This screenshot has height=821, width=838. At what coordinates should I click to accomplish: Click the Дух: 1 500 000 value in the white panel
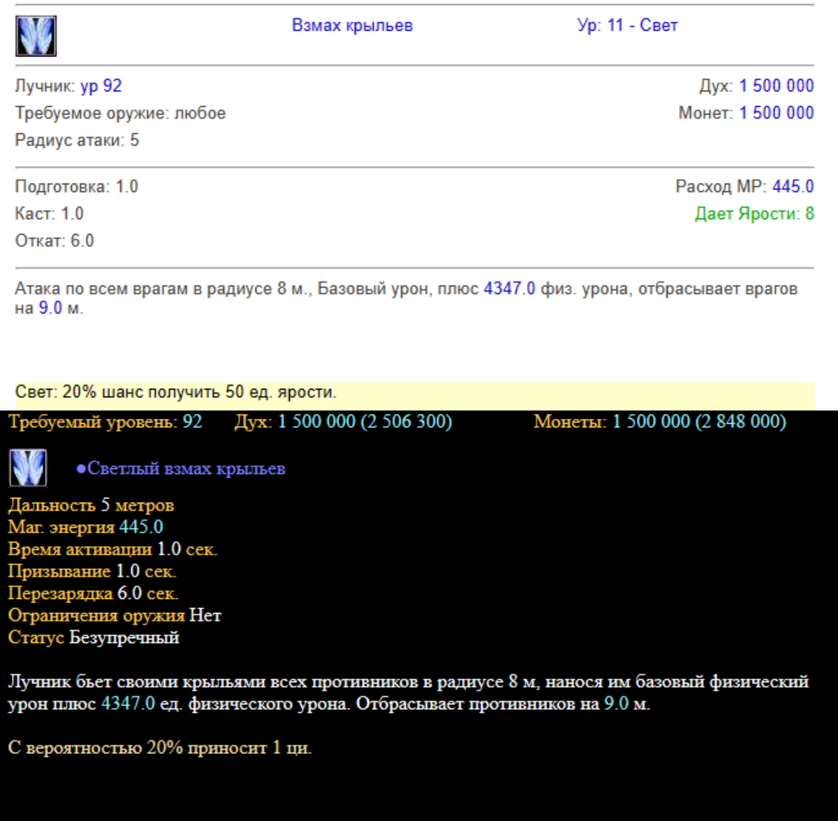[776, 86]
